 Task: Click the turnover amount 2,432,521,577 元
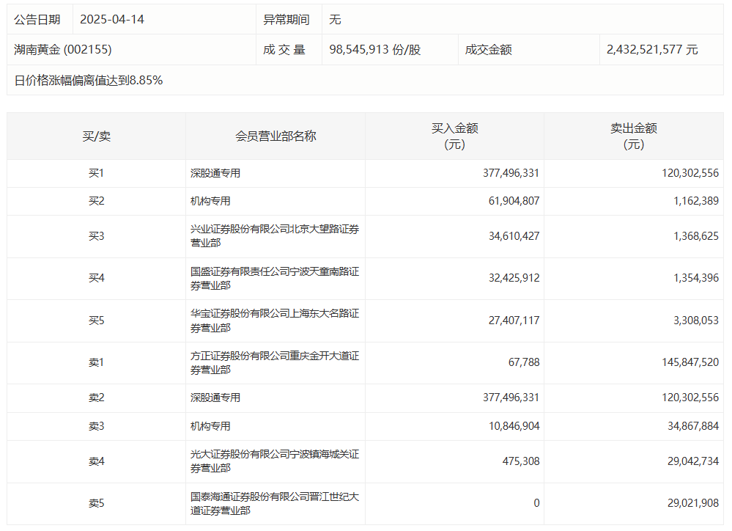[x=652, y=50]
